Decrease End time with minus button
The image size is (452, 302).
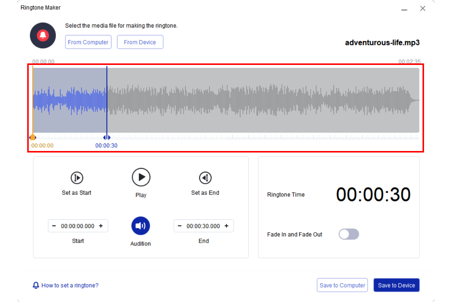click(180, 226)
